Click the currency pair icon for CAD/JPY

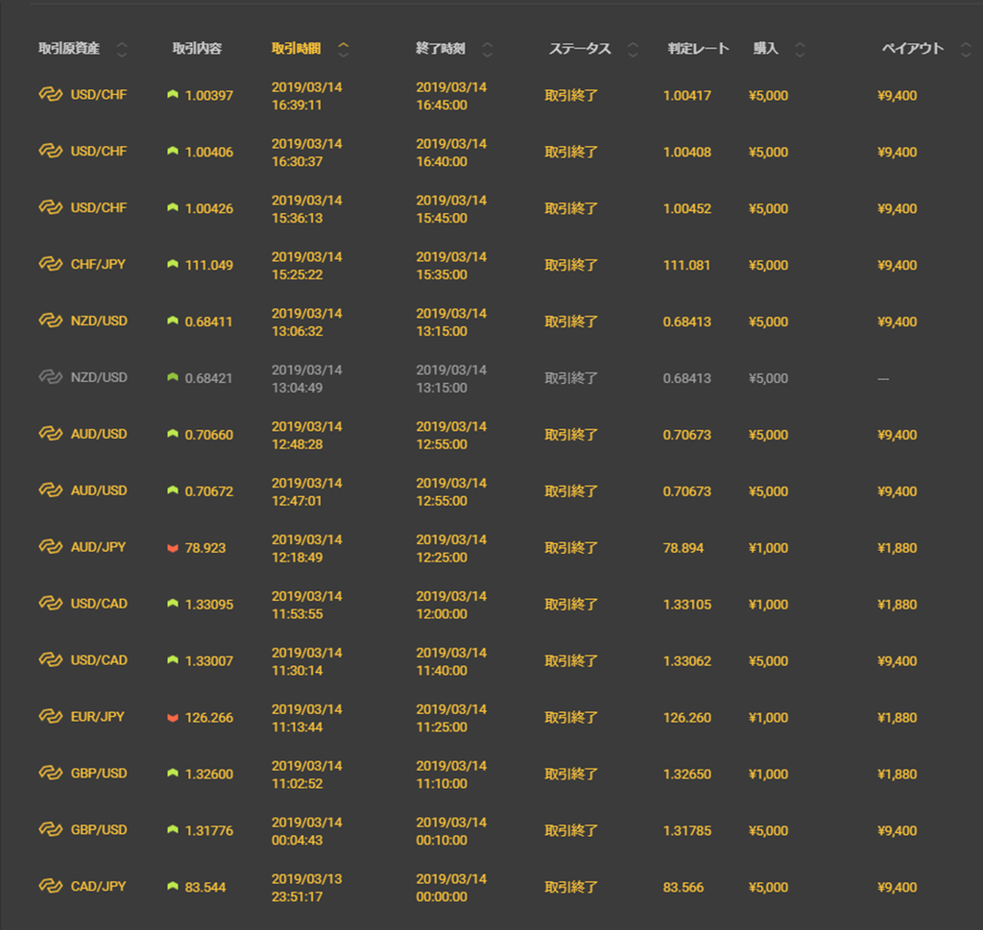[50, 886]
